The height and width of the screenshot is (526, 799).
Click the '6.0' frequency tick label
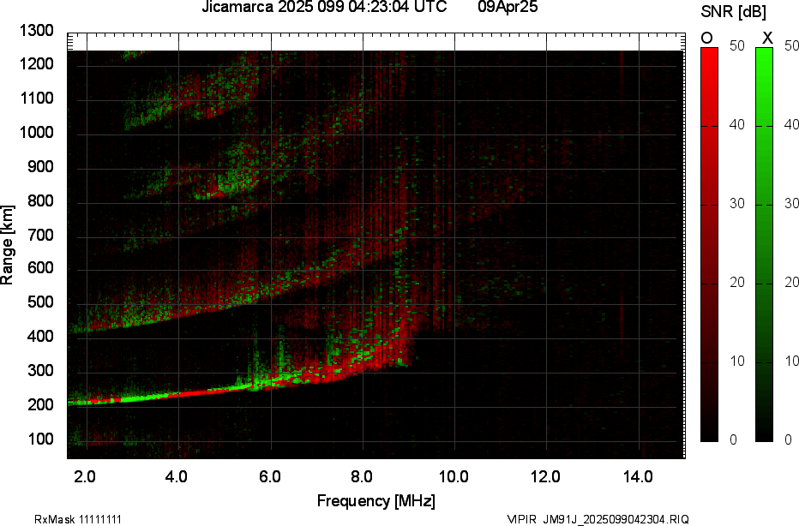click(269, 476)
